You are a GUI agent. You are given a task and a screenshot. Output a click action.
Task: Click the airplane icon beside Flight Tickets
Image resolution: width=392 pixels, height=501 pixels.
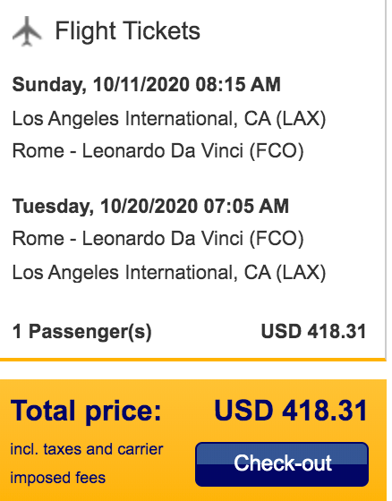[27, 31]
